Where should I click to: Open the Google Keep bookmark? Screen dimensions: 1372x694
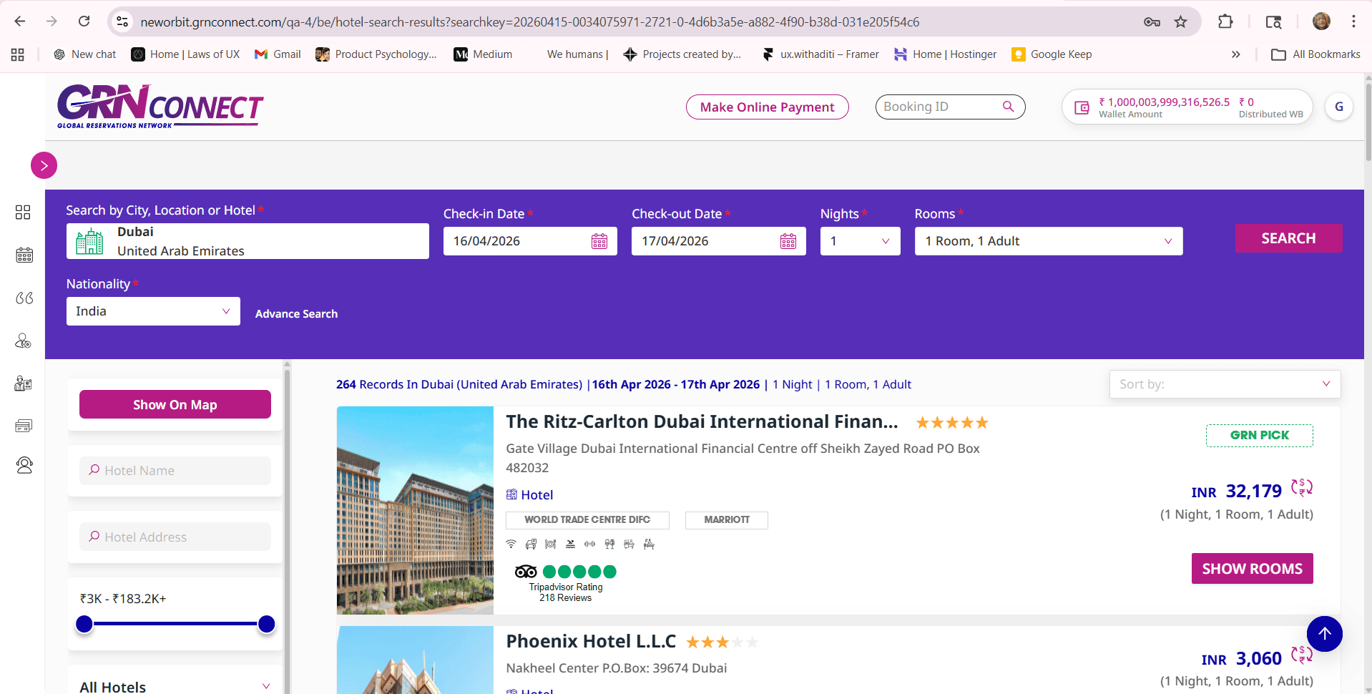[x=1052, y=54]
